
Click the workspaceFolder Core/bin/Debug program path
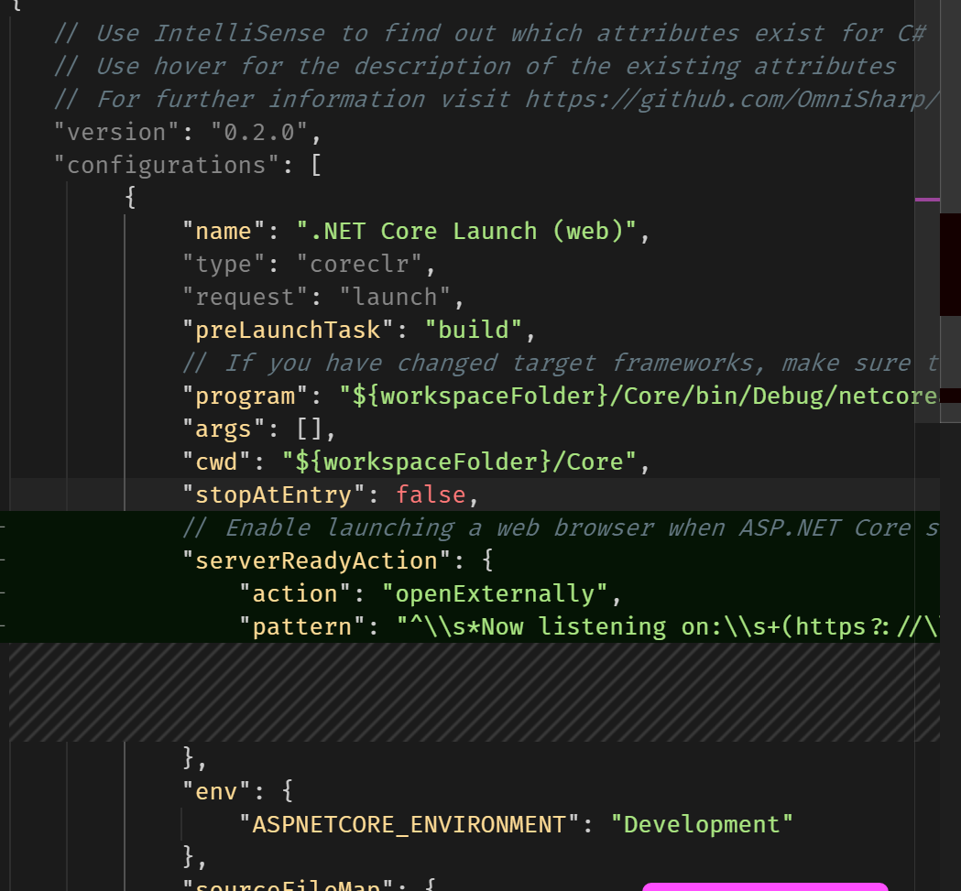(x=639, y=396)
